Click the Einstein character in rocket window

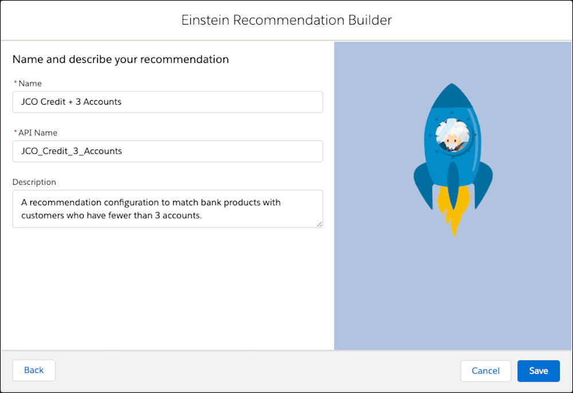coord(453,136)
